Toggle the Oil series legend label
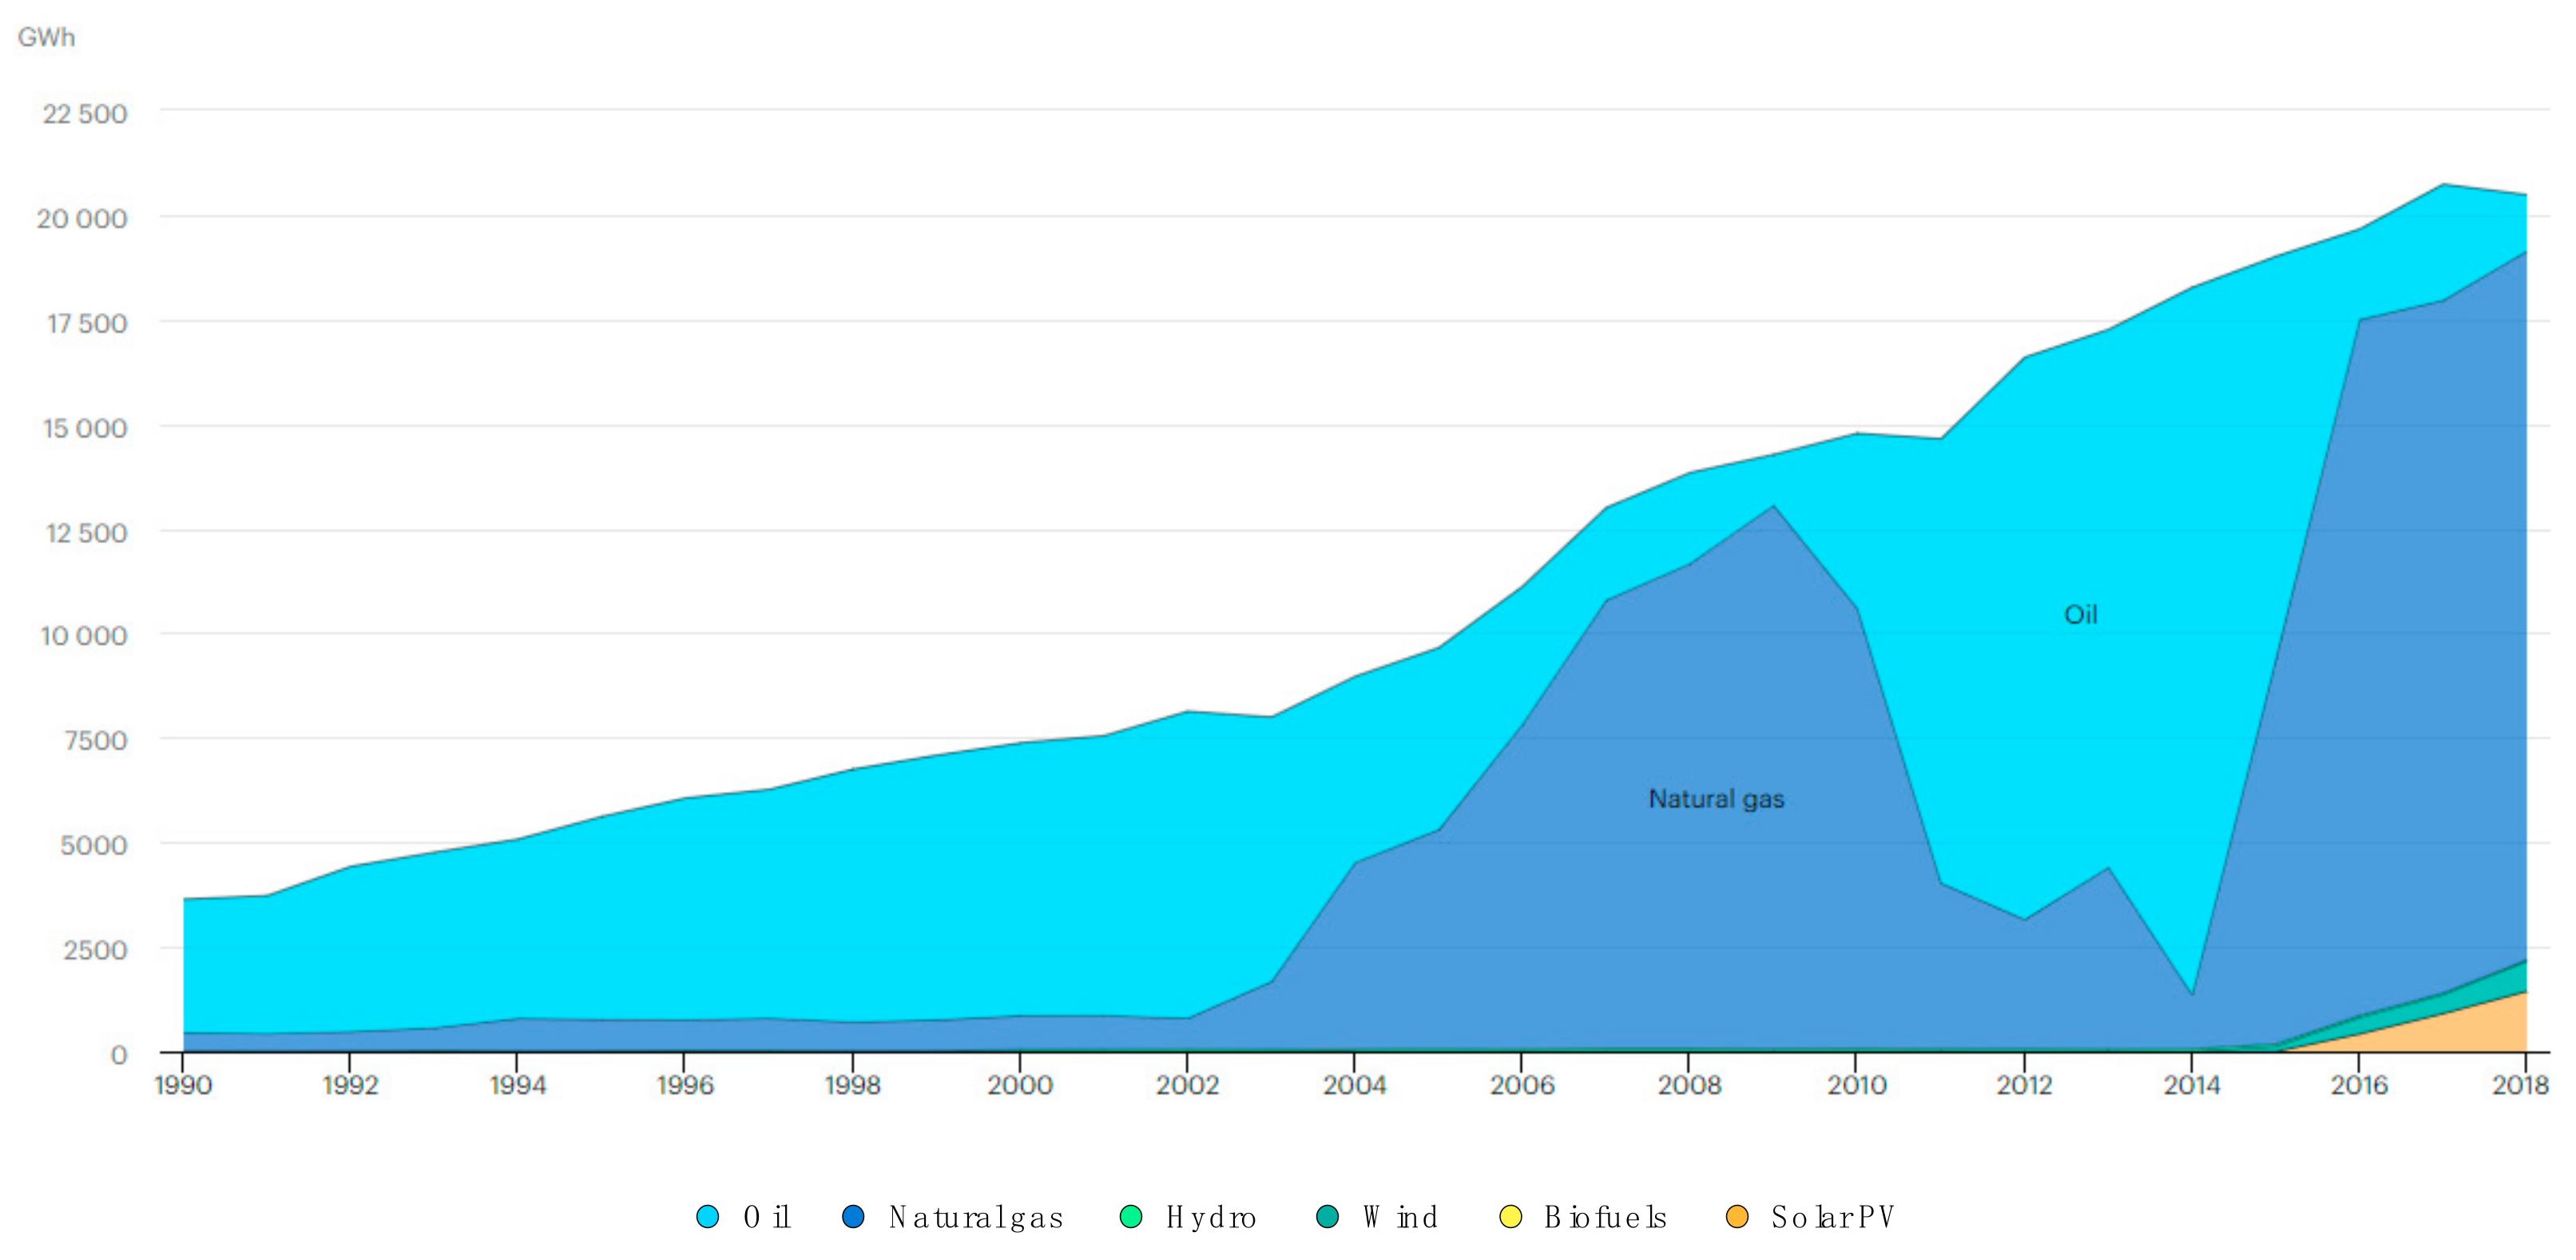Image resolution: width=2576 pixels, height=1260 pixels. tap(767, 1217)
